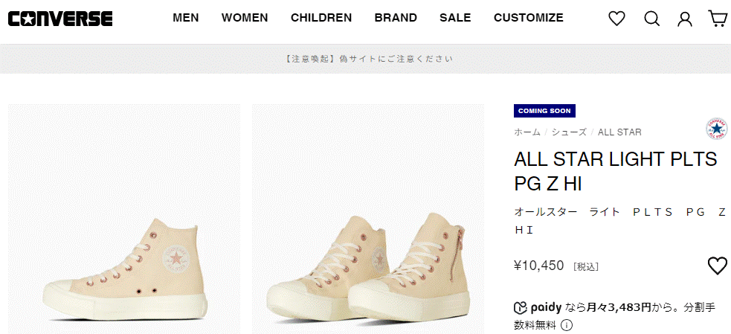731x334 pixels.
Task: Open the search magnifier icon
Action: pos(651,19)
